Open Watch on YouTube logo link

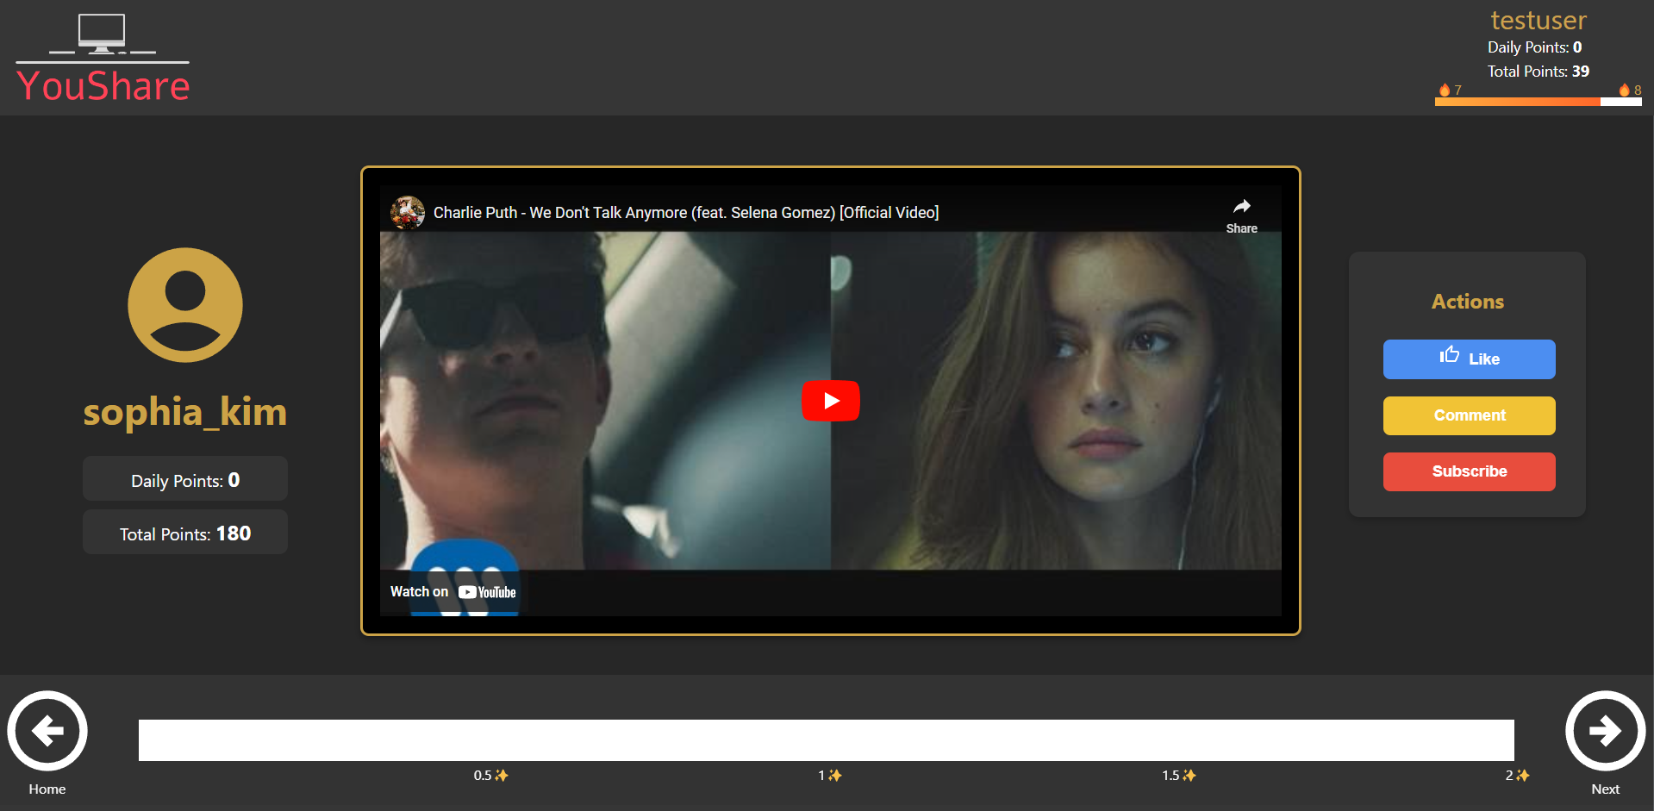487,592
